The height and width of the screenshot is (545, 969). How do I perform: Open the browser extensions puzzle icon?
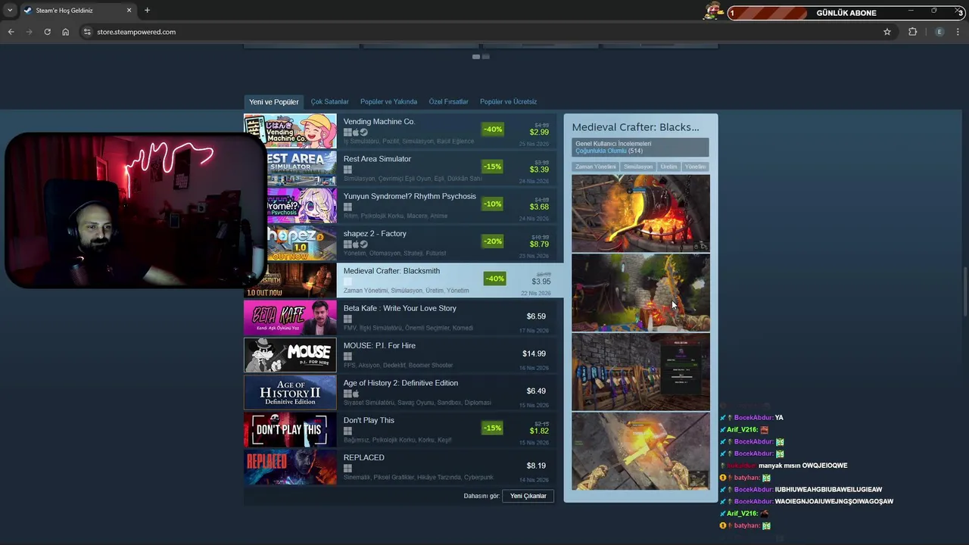coord(912,32)
